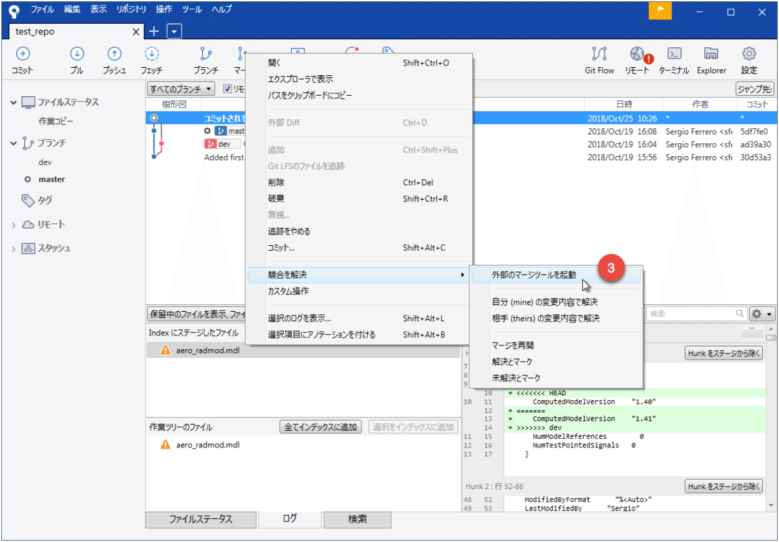This screenshot has width=779, height=542.
Task: Select the master branch in sidebar
Action: [52, 179]
